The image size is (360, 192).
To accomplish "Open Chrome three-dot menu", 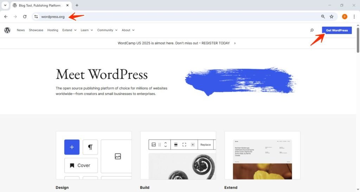I will coord(354,17).
